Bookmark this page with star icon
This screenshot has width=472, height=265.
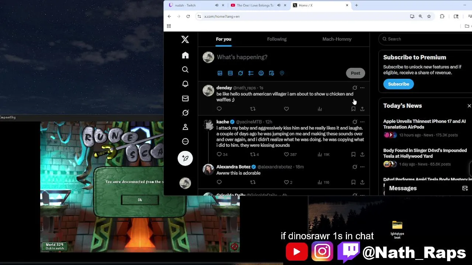pos(429,16)
